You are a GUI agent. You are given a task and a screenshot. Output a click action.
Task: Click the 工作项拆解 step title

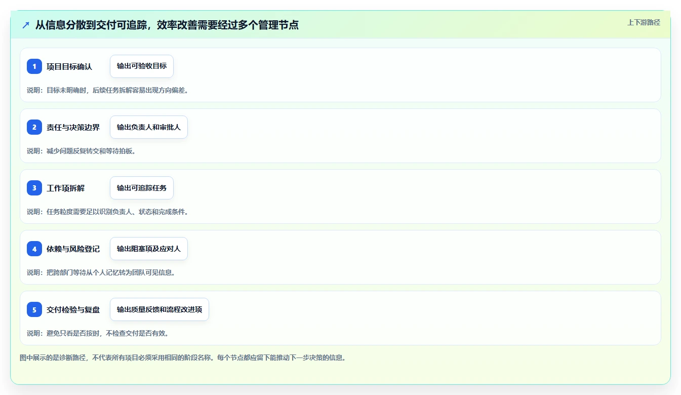66,188
